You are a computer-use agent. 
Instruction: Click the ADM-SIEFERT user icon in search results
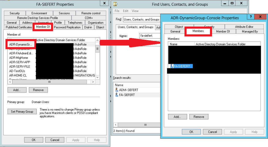point(116,90)
